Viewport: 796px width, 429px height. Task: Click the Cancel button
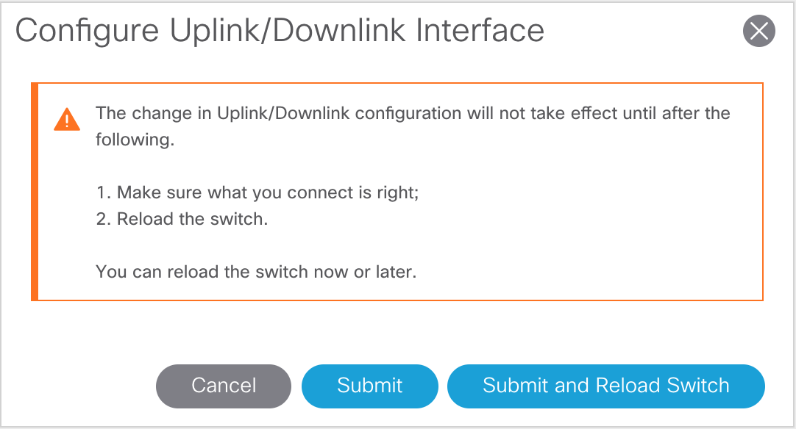pos(223,386)
